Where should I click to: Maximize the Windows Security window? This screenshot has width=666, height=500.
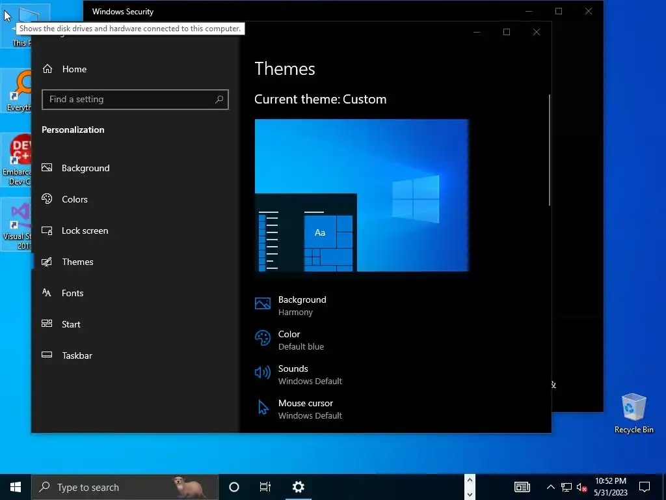559,12
